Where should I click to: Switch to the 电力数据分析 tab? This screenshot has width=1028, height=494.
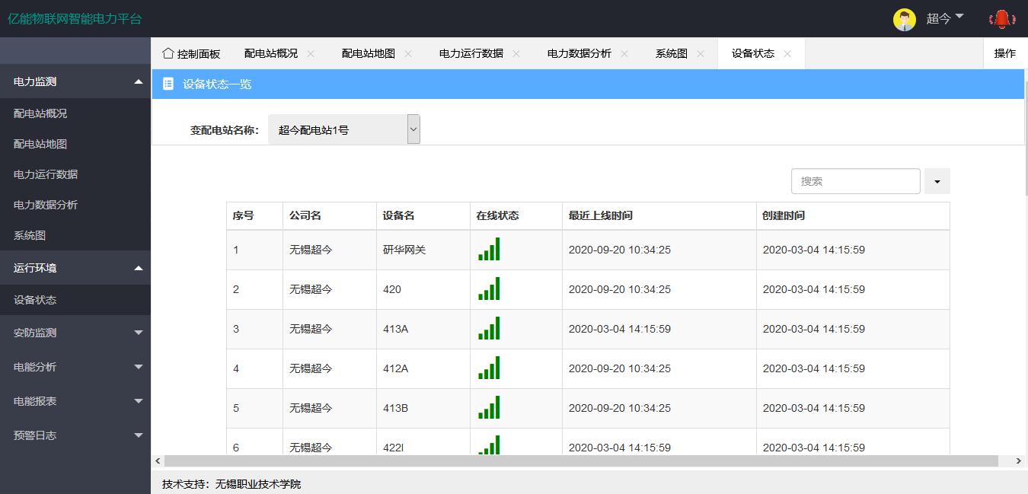click(x=579, y=53)
